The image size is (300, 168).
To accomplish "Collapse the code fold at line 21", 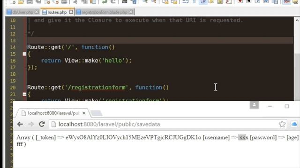I will pos(24,94).
